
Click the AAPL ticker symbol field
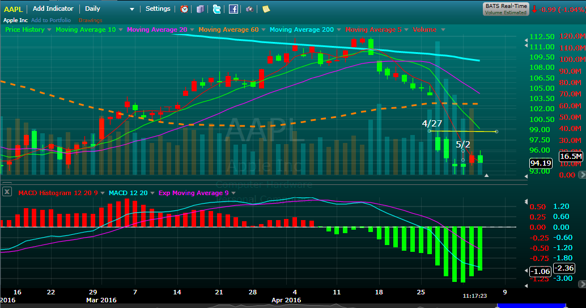click(12, 9)
